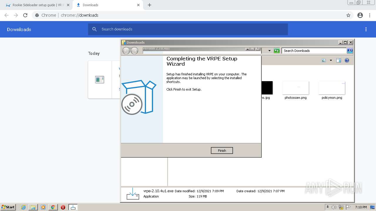The height and width of the screenshot is (211, 376).
Task: Click the photossaw.png file name
Action: 296,98
